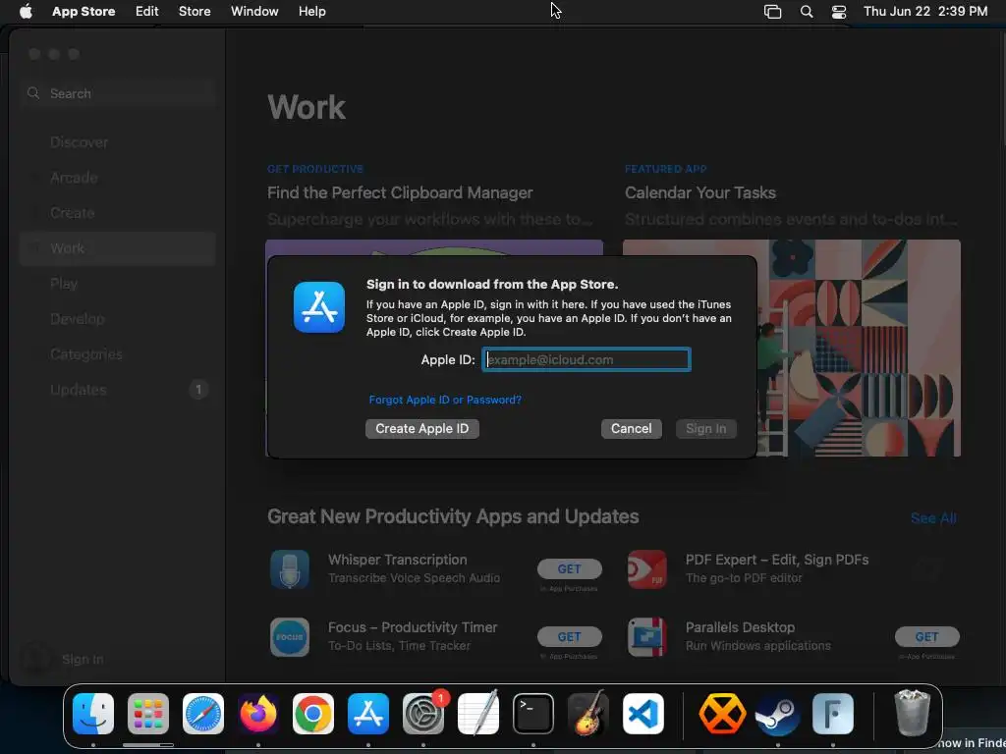1006x754 pixels.
Task: Launch Safari from the dock
Action: point(203,714)
